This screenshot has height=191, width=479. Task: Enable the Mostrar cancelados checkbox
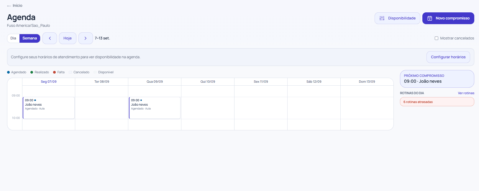[437, 38]
